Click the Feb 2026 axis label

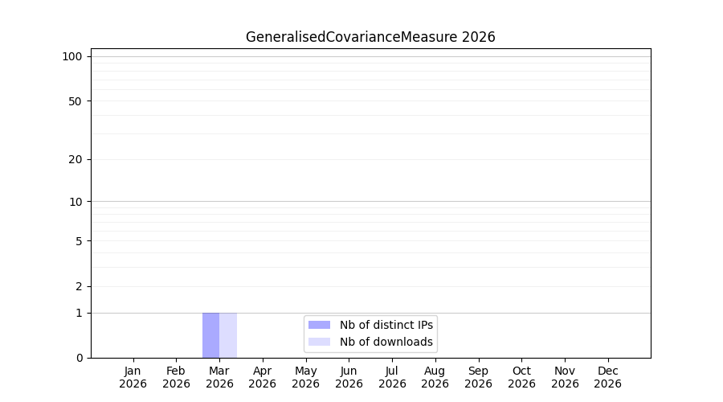pyautogui.click(x=176, y=377)
